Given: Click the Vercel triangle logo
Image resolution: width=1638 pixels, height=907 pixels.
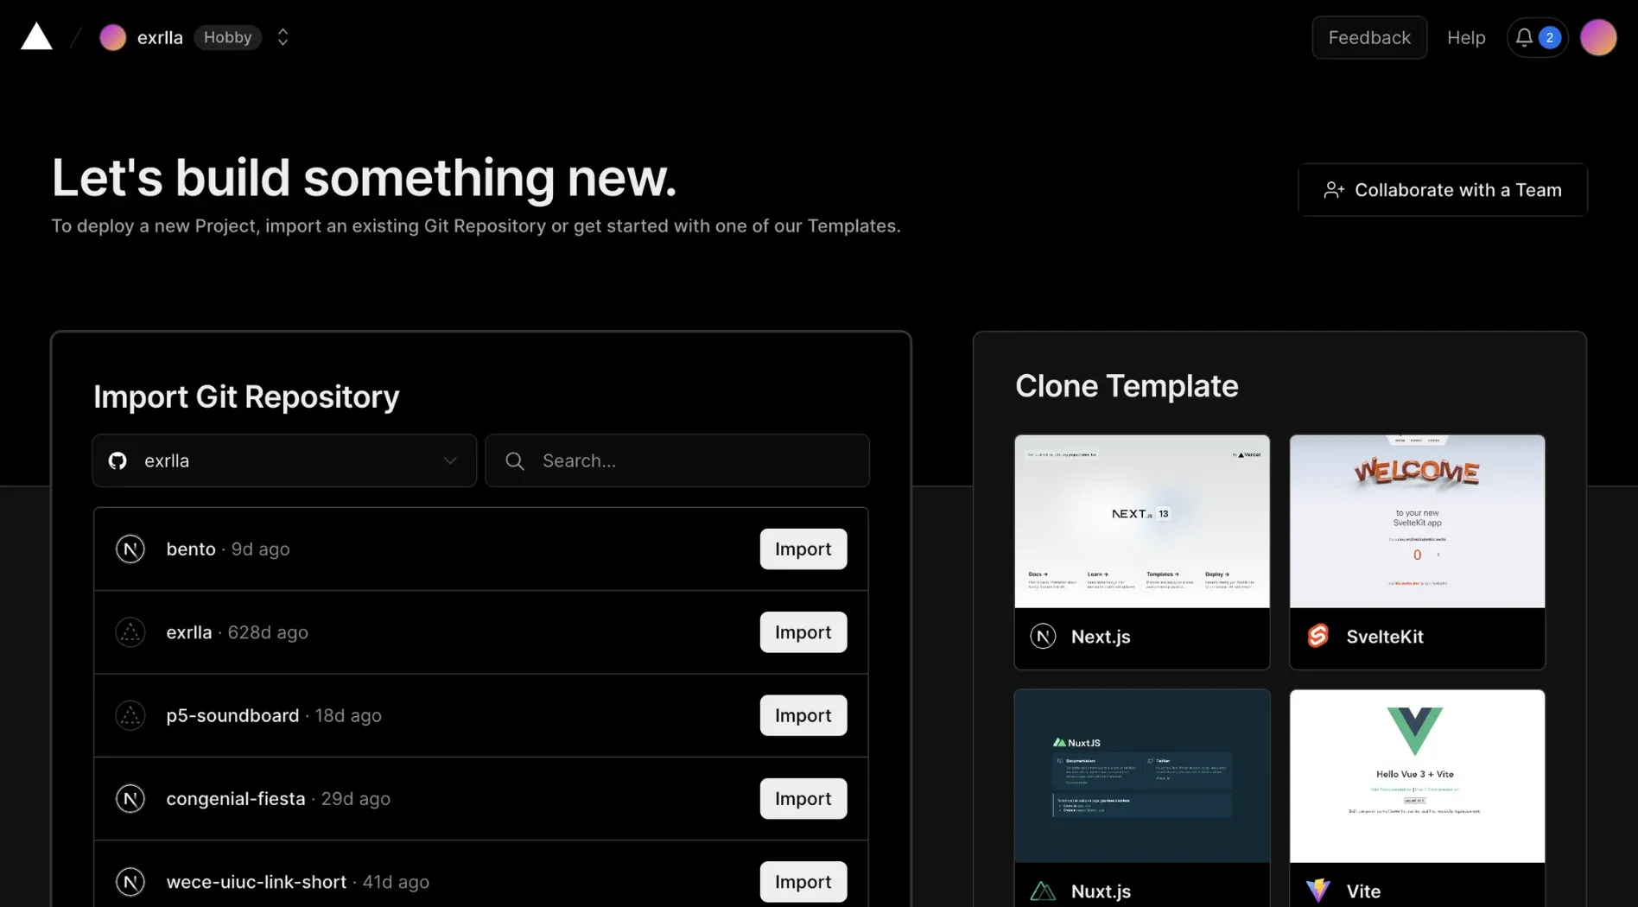Looking at the screenshot, I should coord(36,37).
